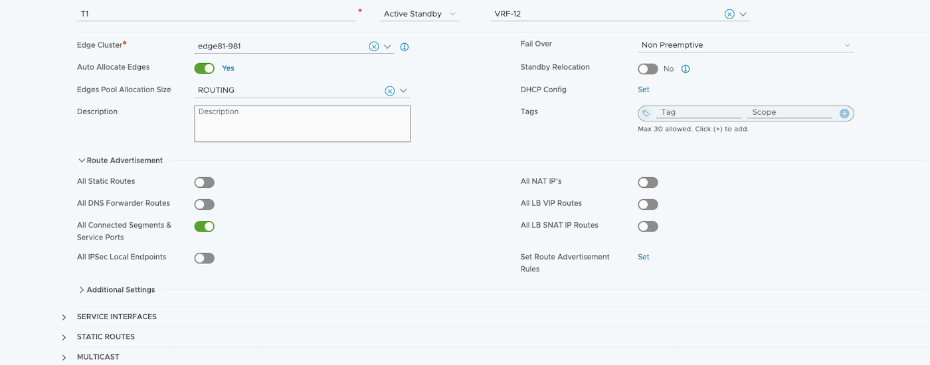Click the Standby Relocation info icon

coord(686,69)
